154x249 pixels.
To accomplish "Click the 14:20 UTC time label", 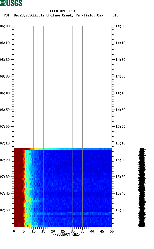I will (x=120, y=60).
